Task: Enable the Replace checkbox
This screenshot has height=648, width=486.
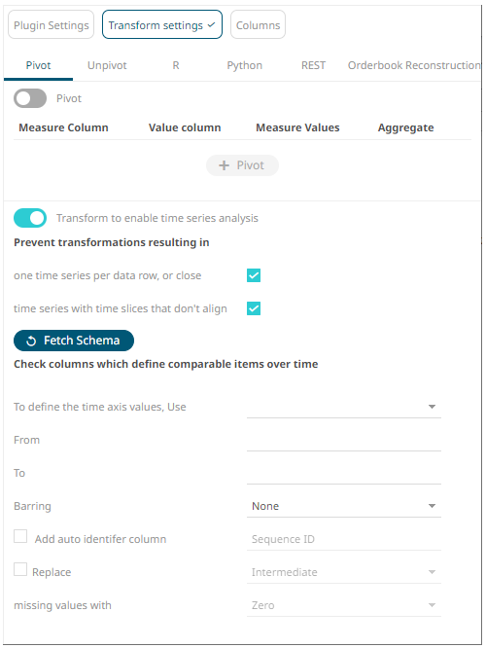Action: click(x=20, y=569)
